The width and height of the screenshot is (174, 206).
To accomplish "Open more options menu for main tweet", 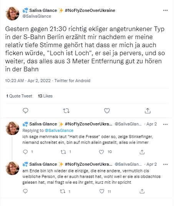I will (x=165, y=10).
